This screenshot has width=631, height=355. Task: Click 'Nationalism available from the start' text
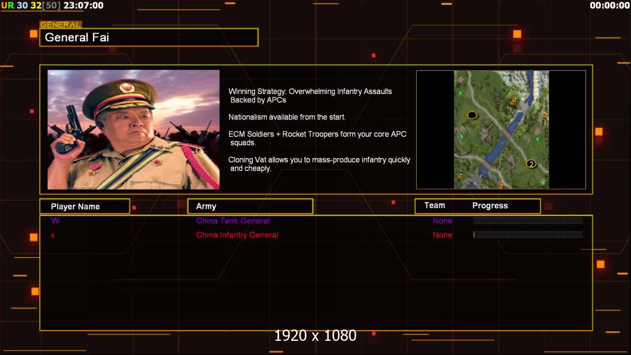coord(287,117)
